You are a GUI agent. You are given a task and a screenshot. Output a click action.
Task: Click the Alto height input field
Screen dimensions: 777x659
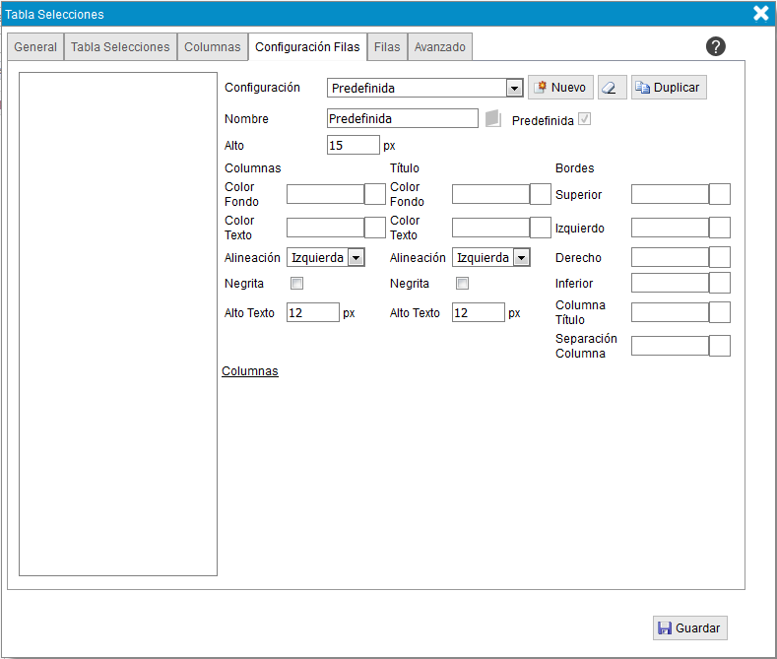[353, 146]
